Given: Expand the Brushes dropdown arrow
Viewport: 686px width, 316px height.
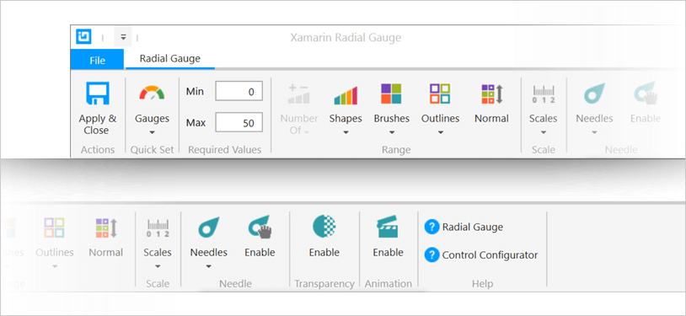Looking at the screenshot, I should [392, 132].
